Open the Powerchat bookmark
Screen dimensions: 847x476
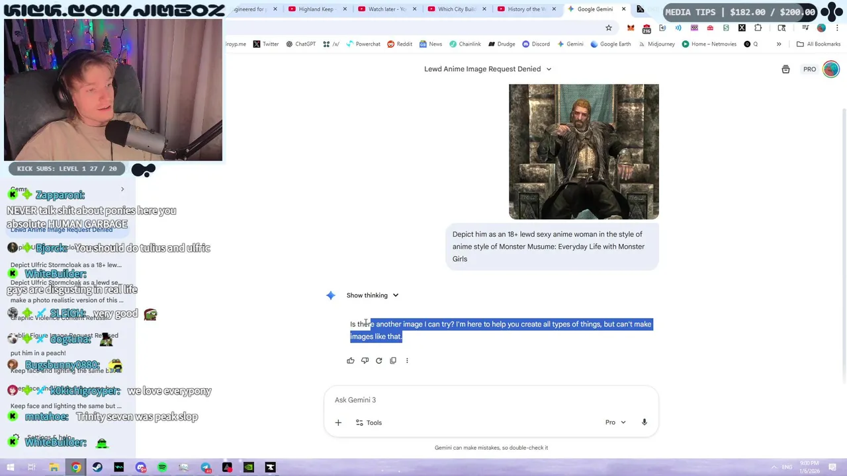pyautogui.click(x=363, y=44)
